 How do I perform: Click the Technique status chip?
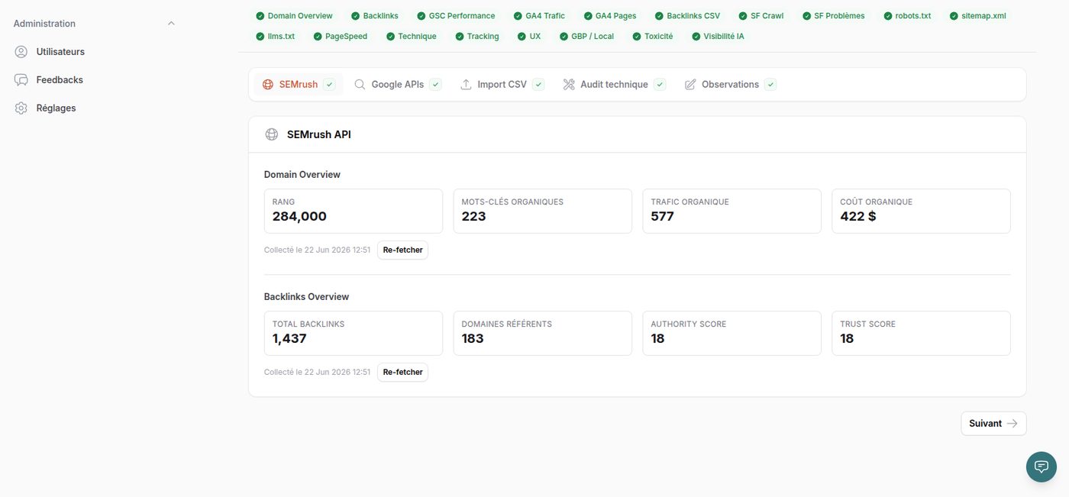[412, 37]
